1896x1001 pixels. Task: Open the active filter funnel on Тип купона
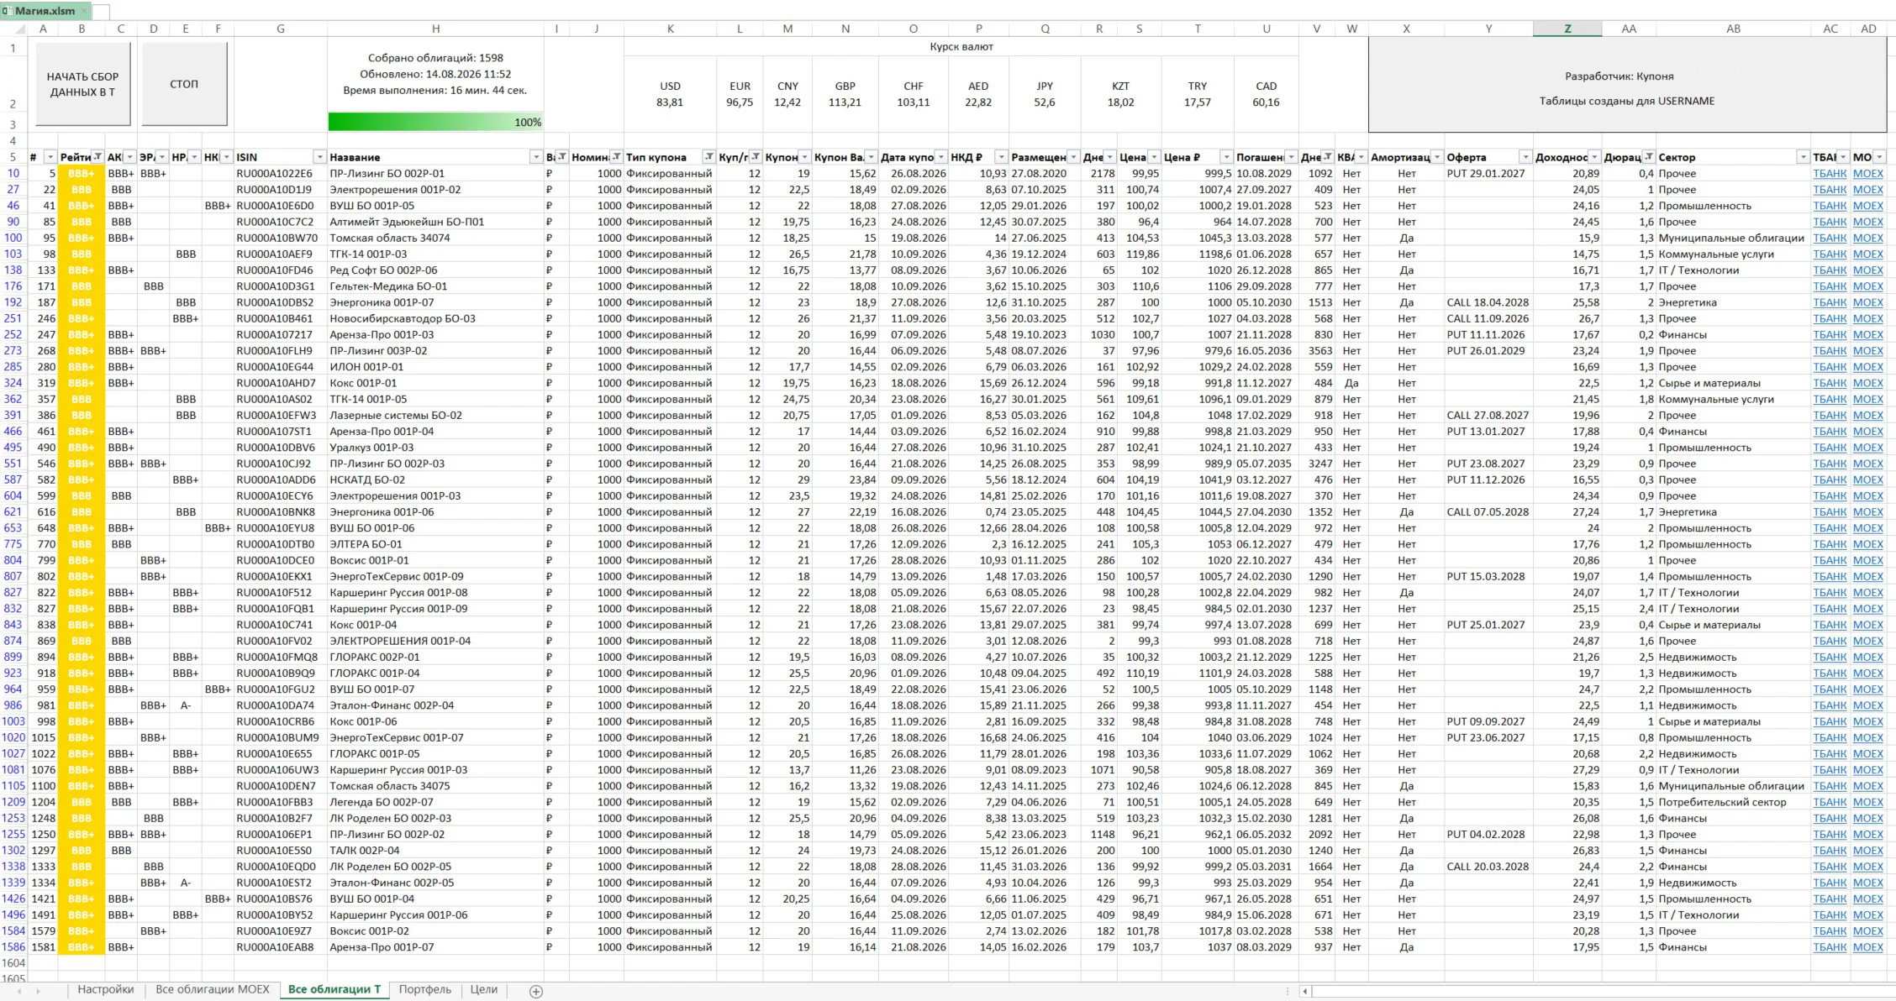(709, 157)
